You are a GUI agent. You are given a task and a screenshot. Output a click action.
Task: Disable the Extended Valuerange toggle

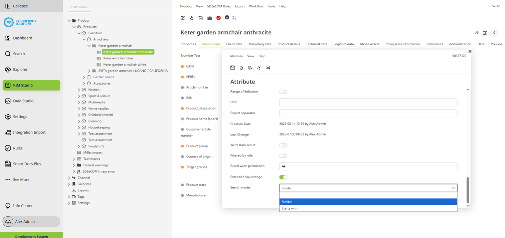(x=283, y=177)
